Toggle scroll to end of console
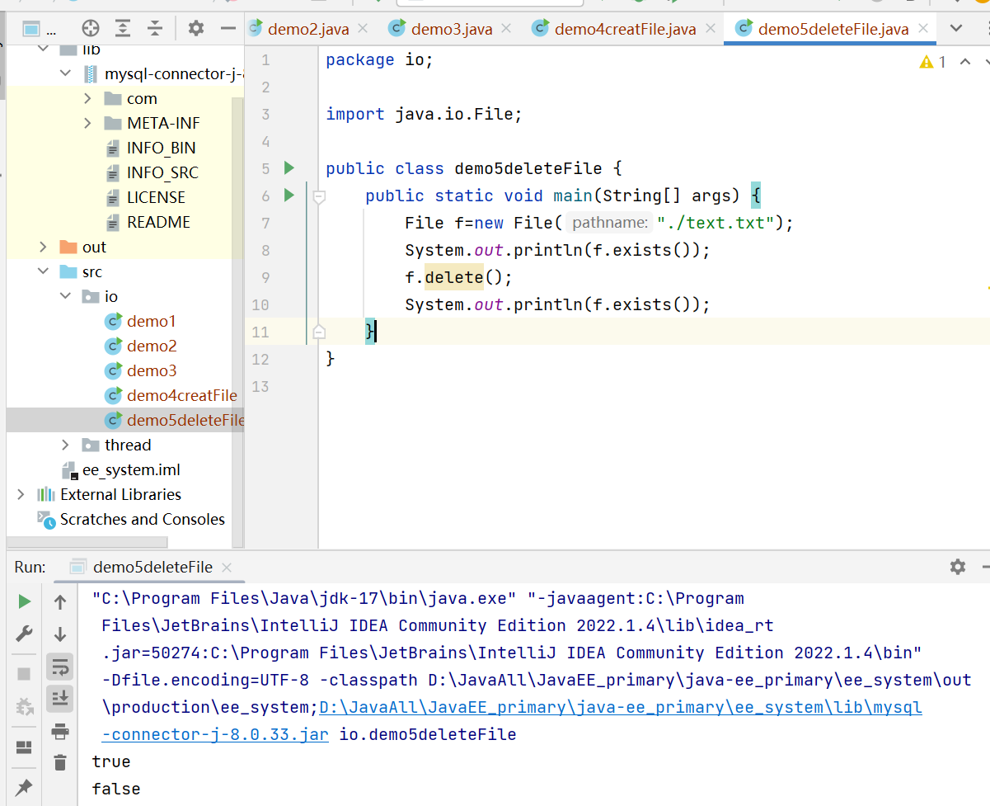The width and height of the screenshot is (990, 806). [x=60, y=699]
